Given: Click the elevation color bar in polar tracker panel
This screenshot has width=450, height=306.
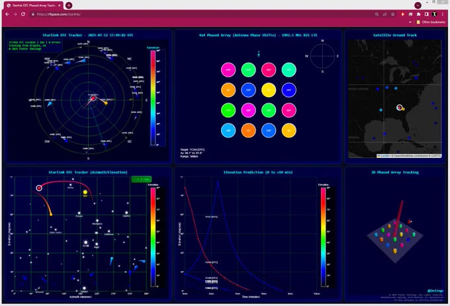Looking at the screenshot, I should pos(153,98).
